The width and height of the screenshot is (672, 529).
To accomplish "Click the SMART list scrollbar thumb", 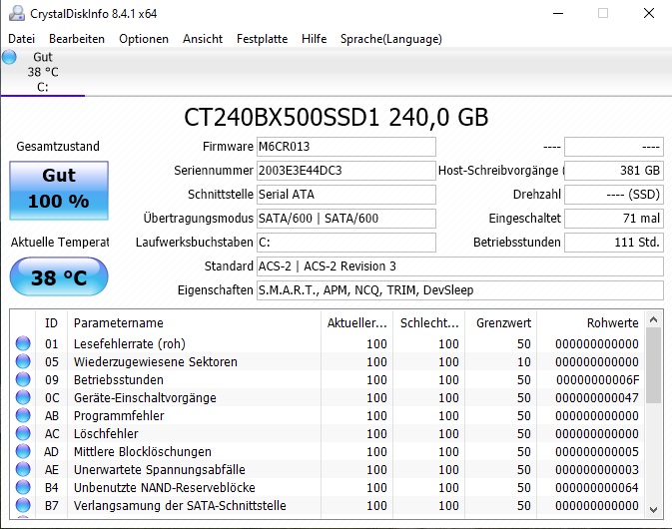I will click(x=653, y=365).
